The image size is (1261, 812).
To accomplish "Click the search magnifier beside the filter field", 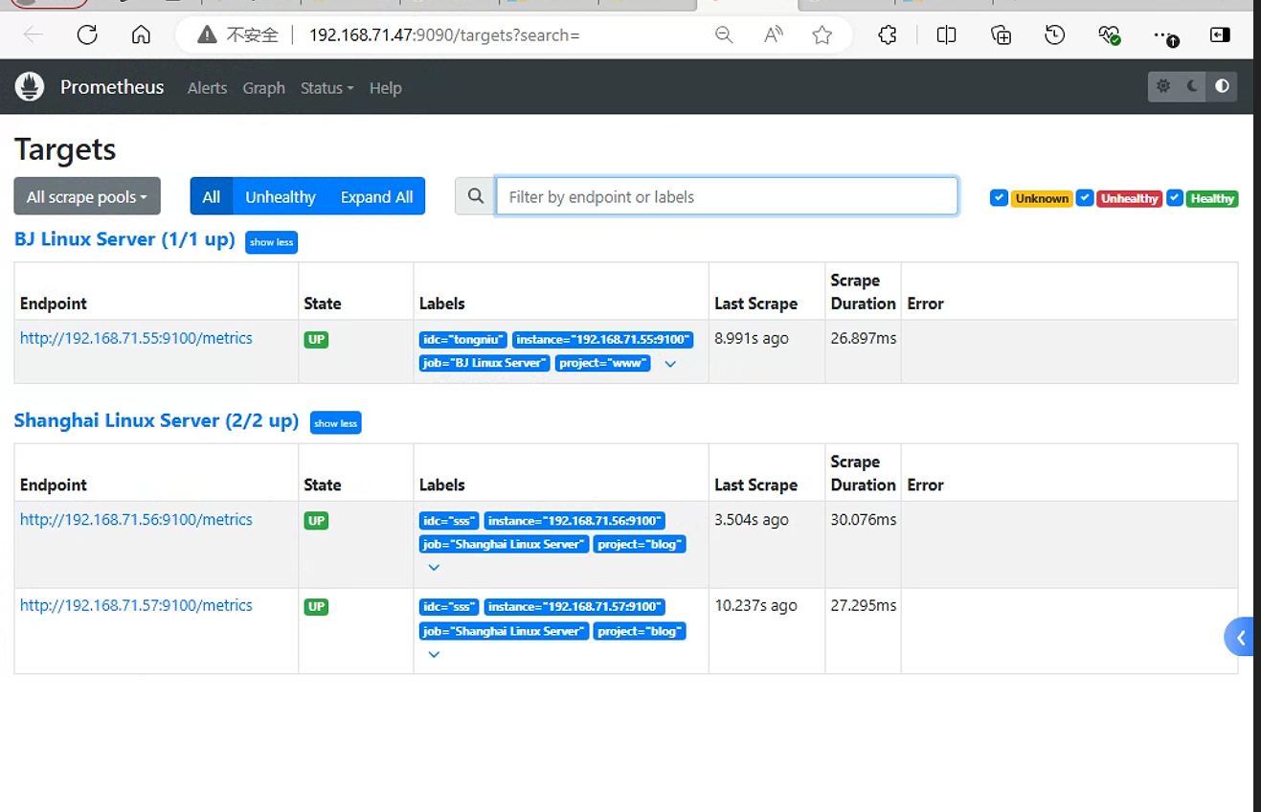I will click(x=475, y=196).
